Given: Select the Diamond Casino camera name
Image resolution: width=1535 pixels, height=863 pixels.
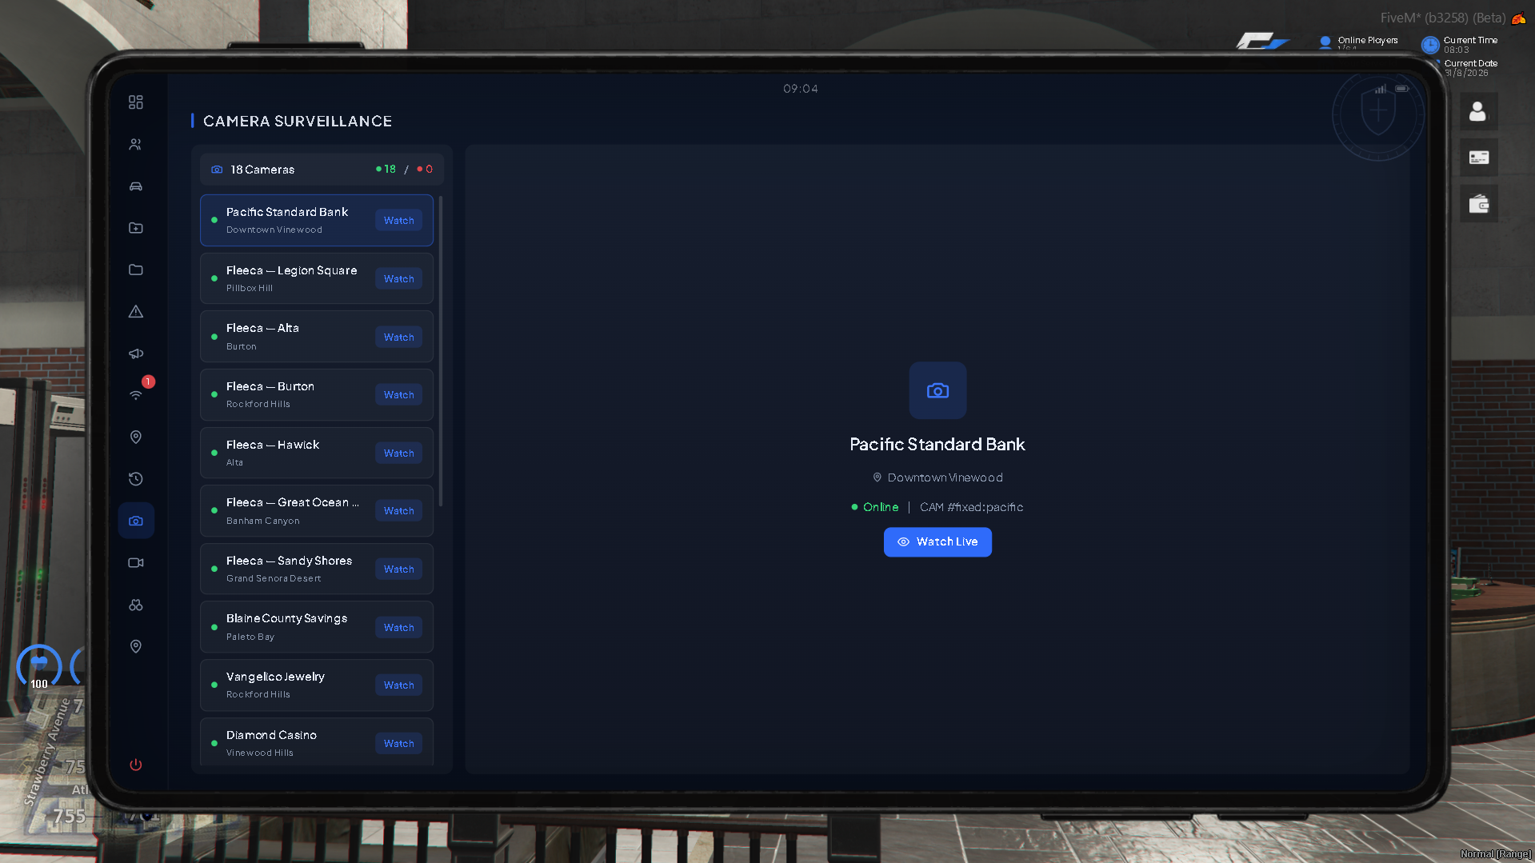Looking at the screenshot, I should pyautogui.click(x=271, y=735).
